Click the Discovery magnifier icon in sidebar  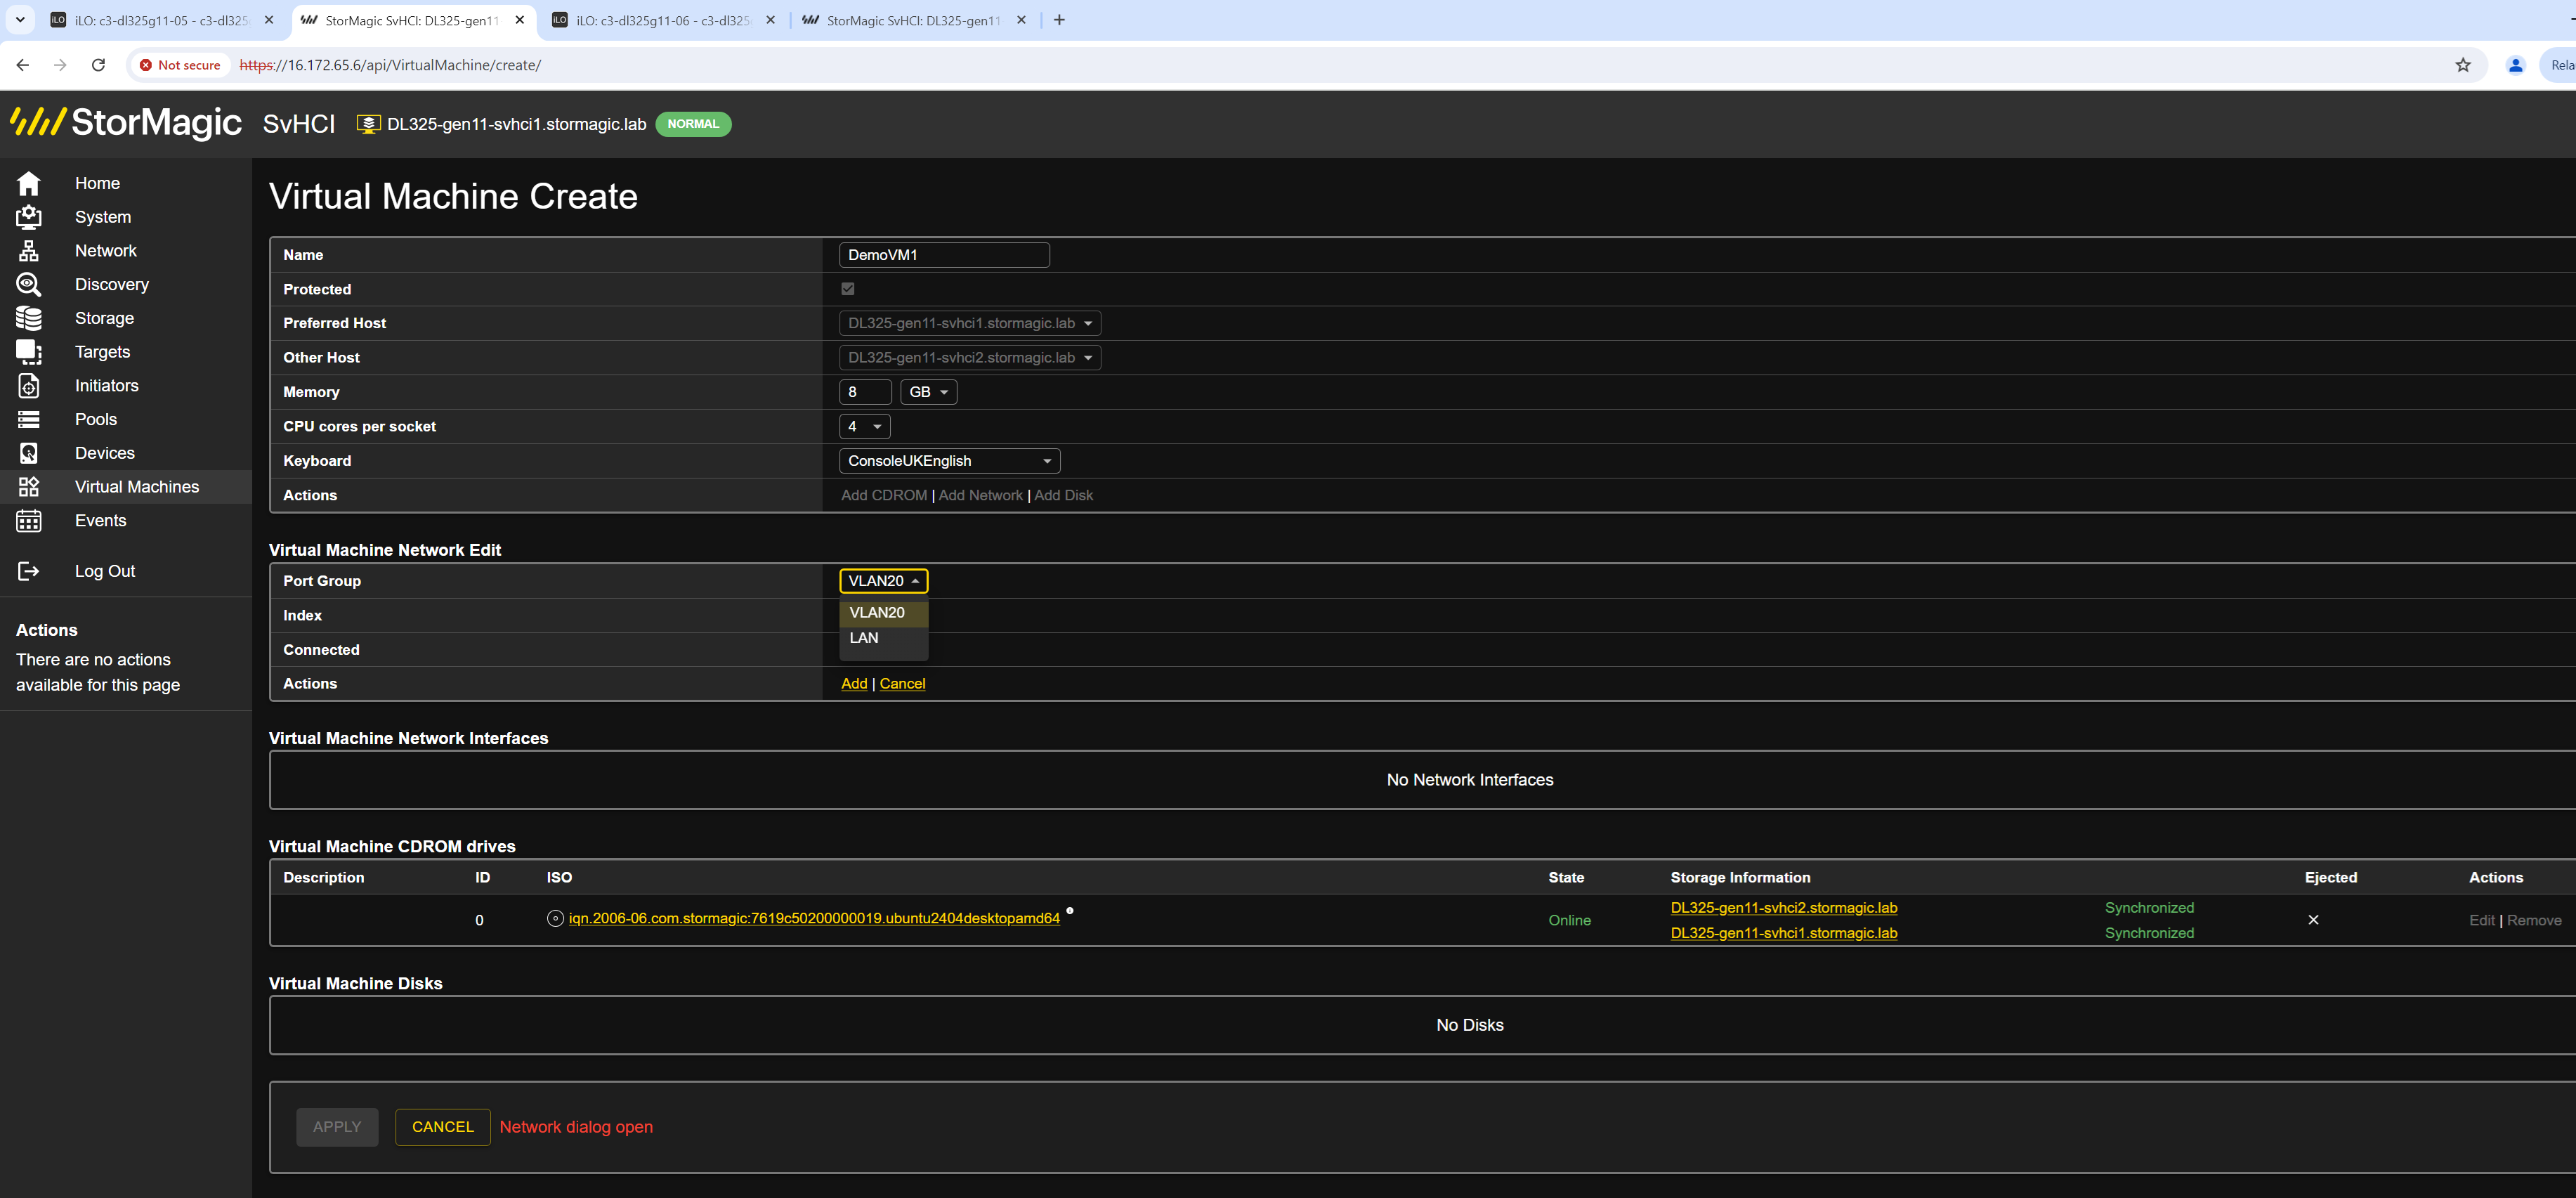click(29, 285)
